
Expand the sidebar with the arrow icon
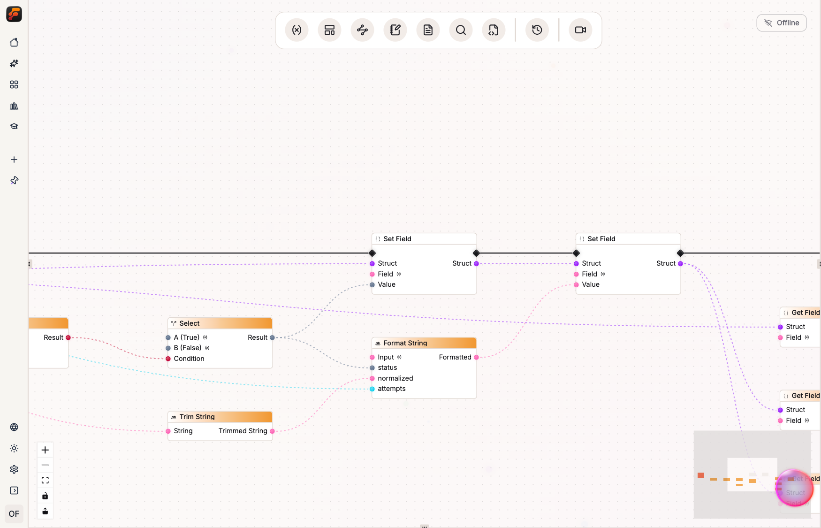click(x=14, y=490)
